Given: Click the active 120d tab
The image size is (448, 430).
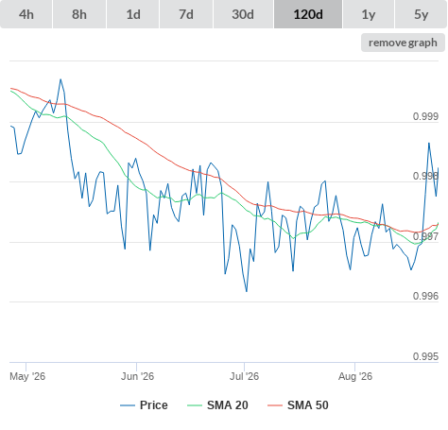Looking at the screenshot, I should click(308, 14).
